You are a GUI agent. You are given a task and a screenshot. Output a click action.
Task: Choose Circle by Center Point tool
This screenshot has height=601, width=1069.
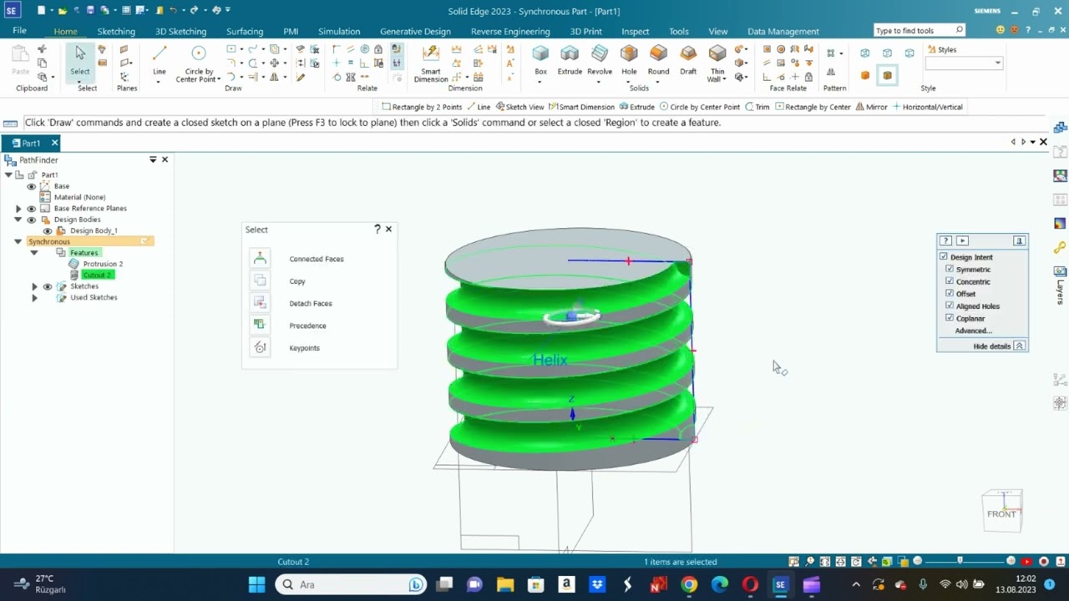(x=198, y=63)
